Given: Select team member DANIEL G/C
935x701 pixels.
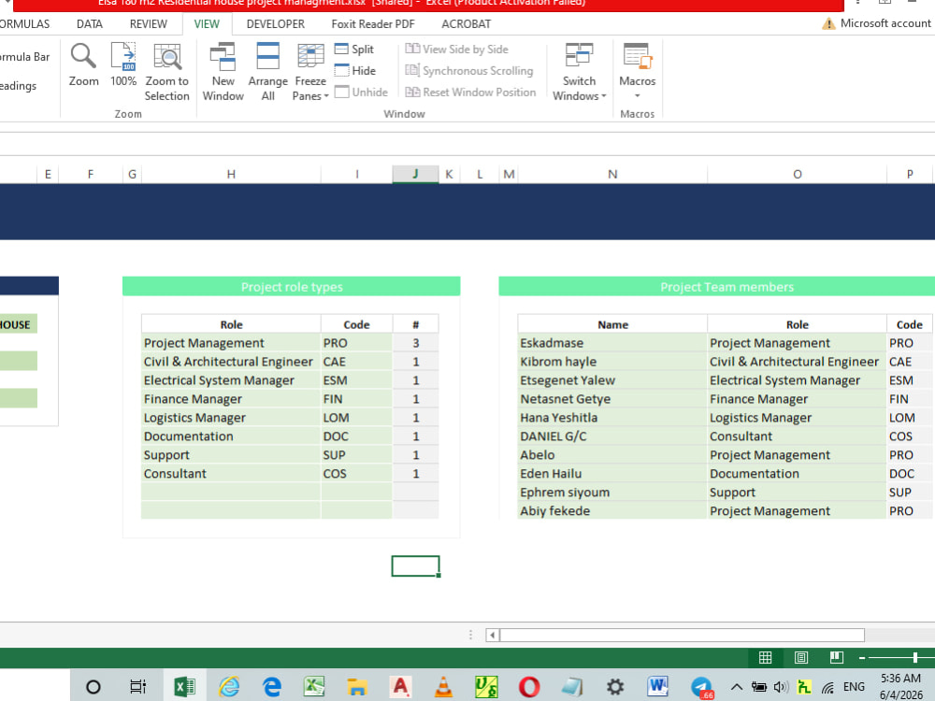Looking at the screenshot, I should coord(612,436).
